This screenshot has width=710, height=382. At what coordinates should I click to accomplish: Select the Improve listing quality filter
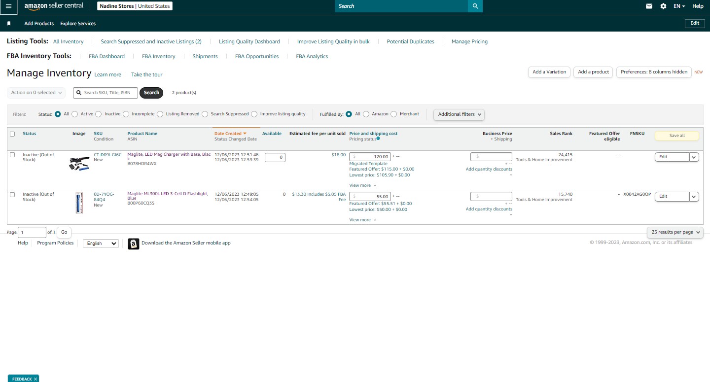[x=254, y=114]
